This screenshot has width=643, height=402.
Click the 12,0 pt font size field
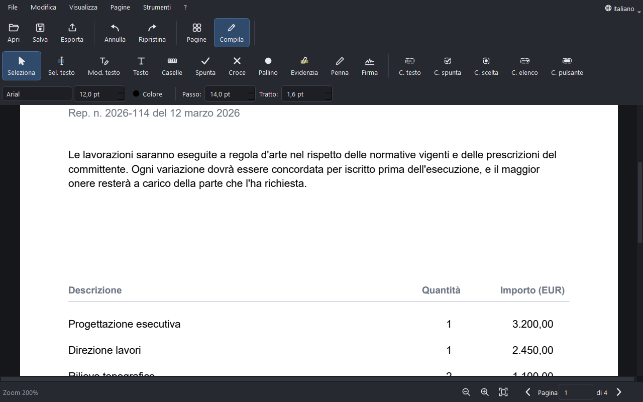tap(99, 94)
